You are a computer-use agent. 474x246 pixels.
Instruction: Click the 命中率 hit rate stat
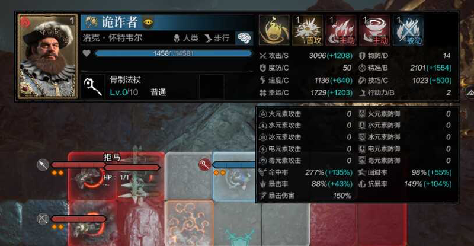click(306, 172)
